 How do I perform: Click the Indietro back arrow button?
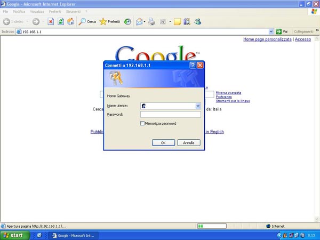coord(13,21)
